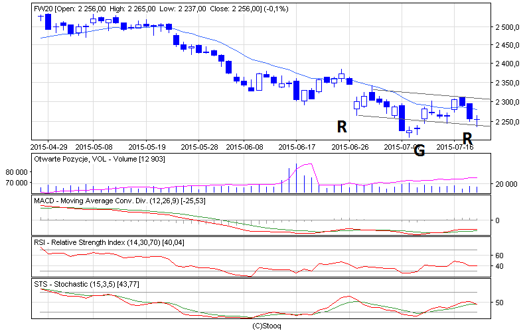Select the 2 500,0 price axis label
Screen dimensions: 531x331
tap(507, 27)
